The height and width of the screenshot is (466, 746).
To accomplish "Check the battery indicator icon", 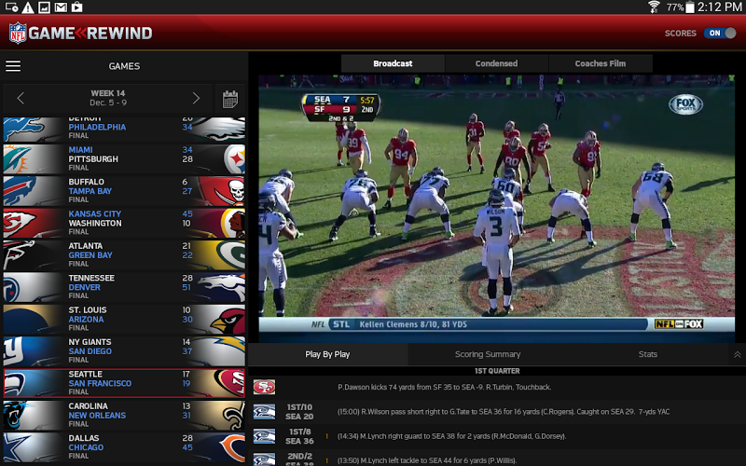I will [689, 7].
